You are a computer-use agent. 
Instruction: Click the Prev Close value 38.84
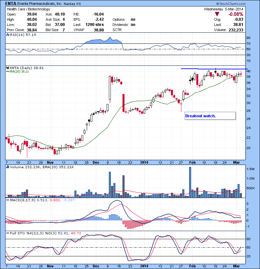coord(32,30)
